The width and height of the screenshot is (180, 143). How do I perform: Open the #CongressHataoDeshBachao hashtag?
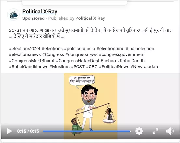point(86,61)
